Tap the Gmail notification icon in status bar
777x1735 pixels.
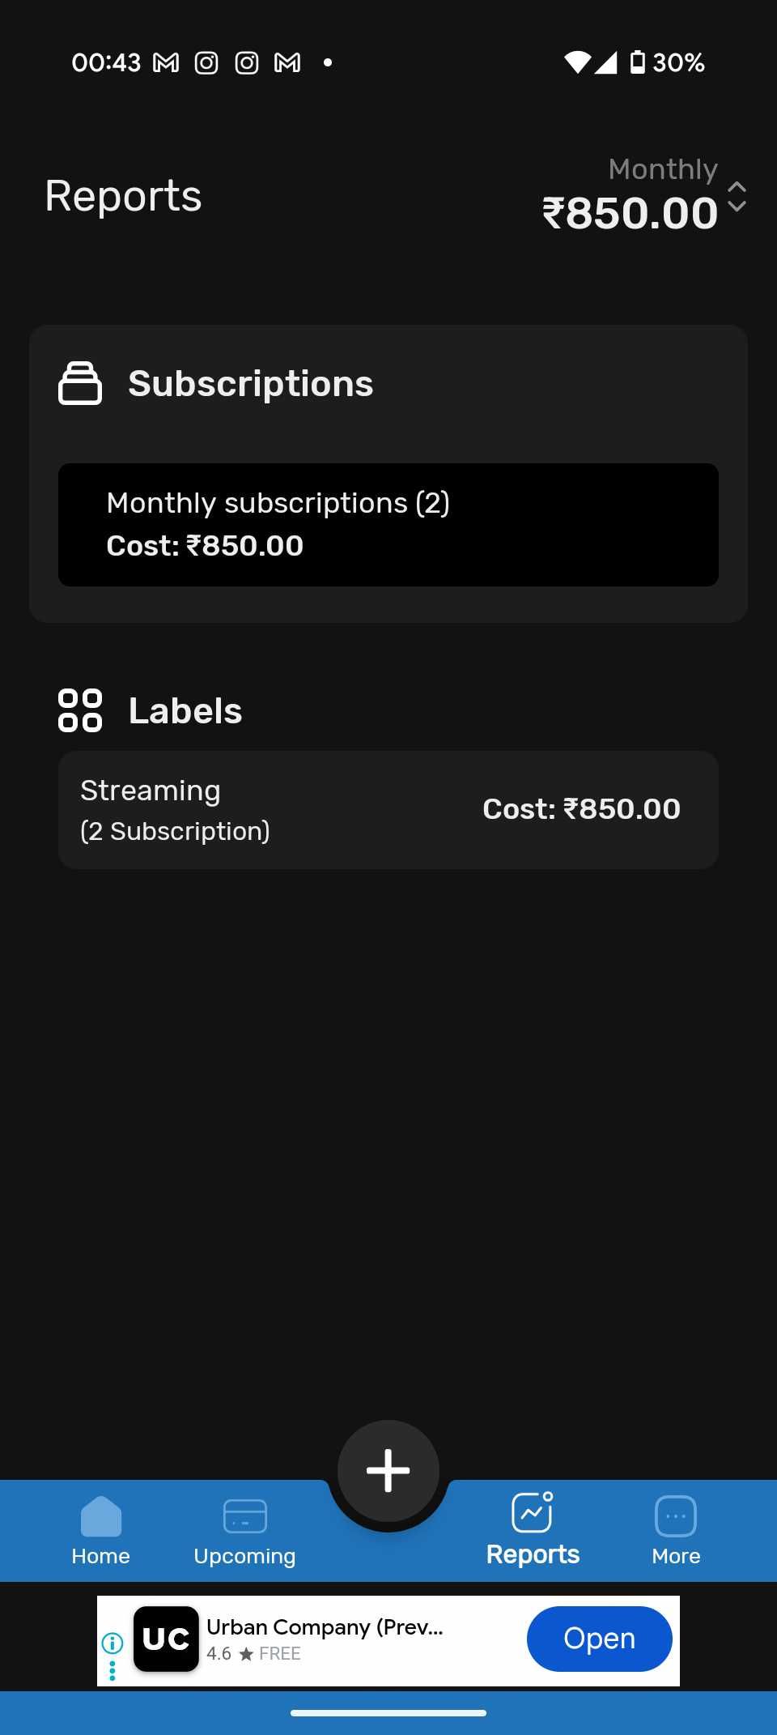coord(166,62)
